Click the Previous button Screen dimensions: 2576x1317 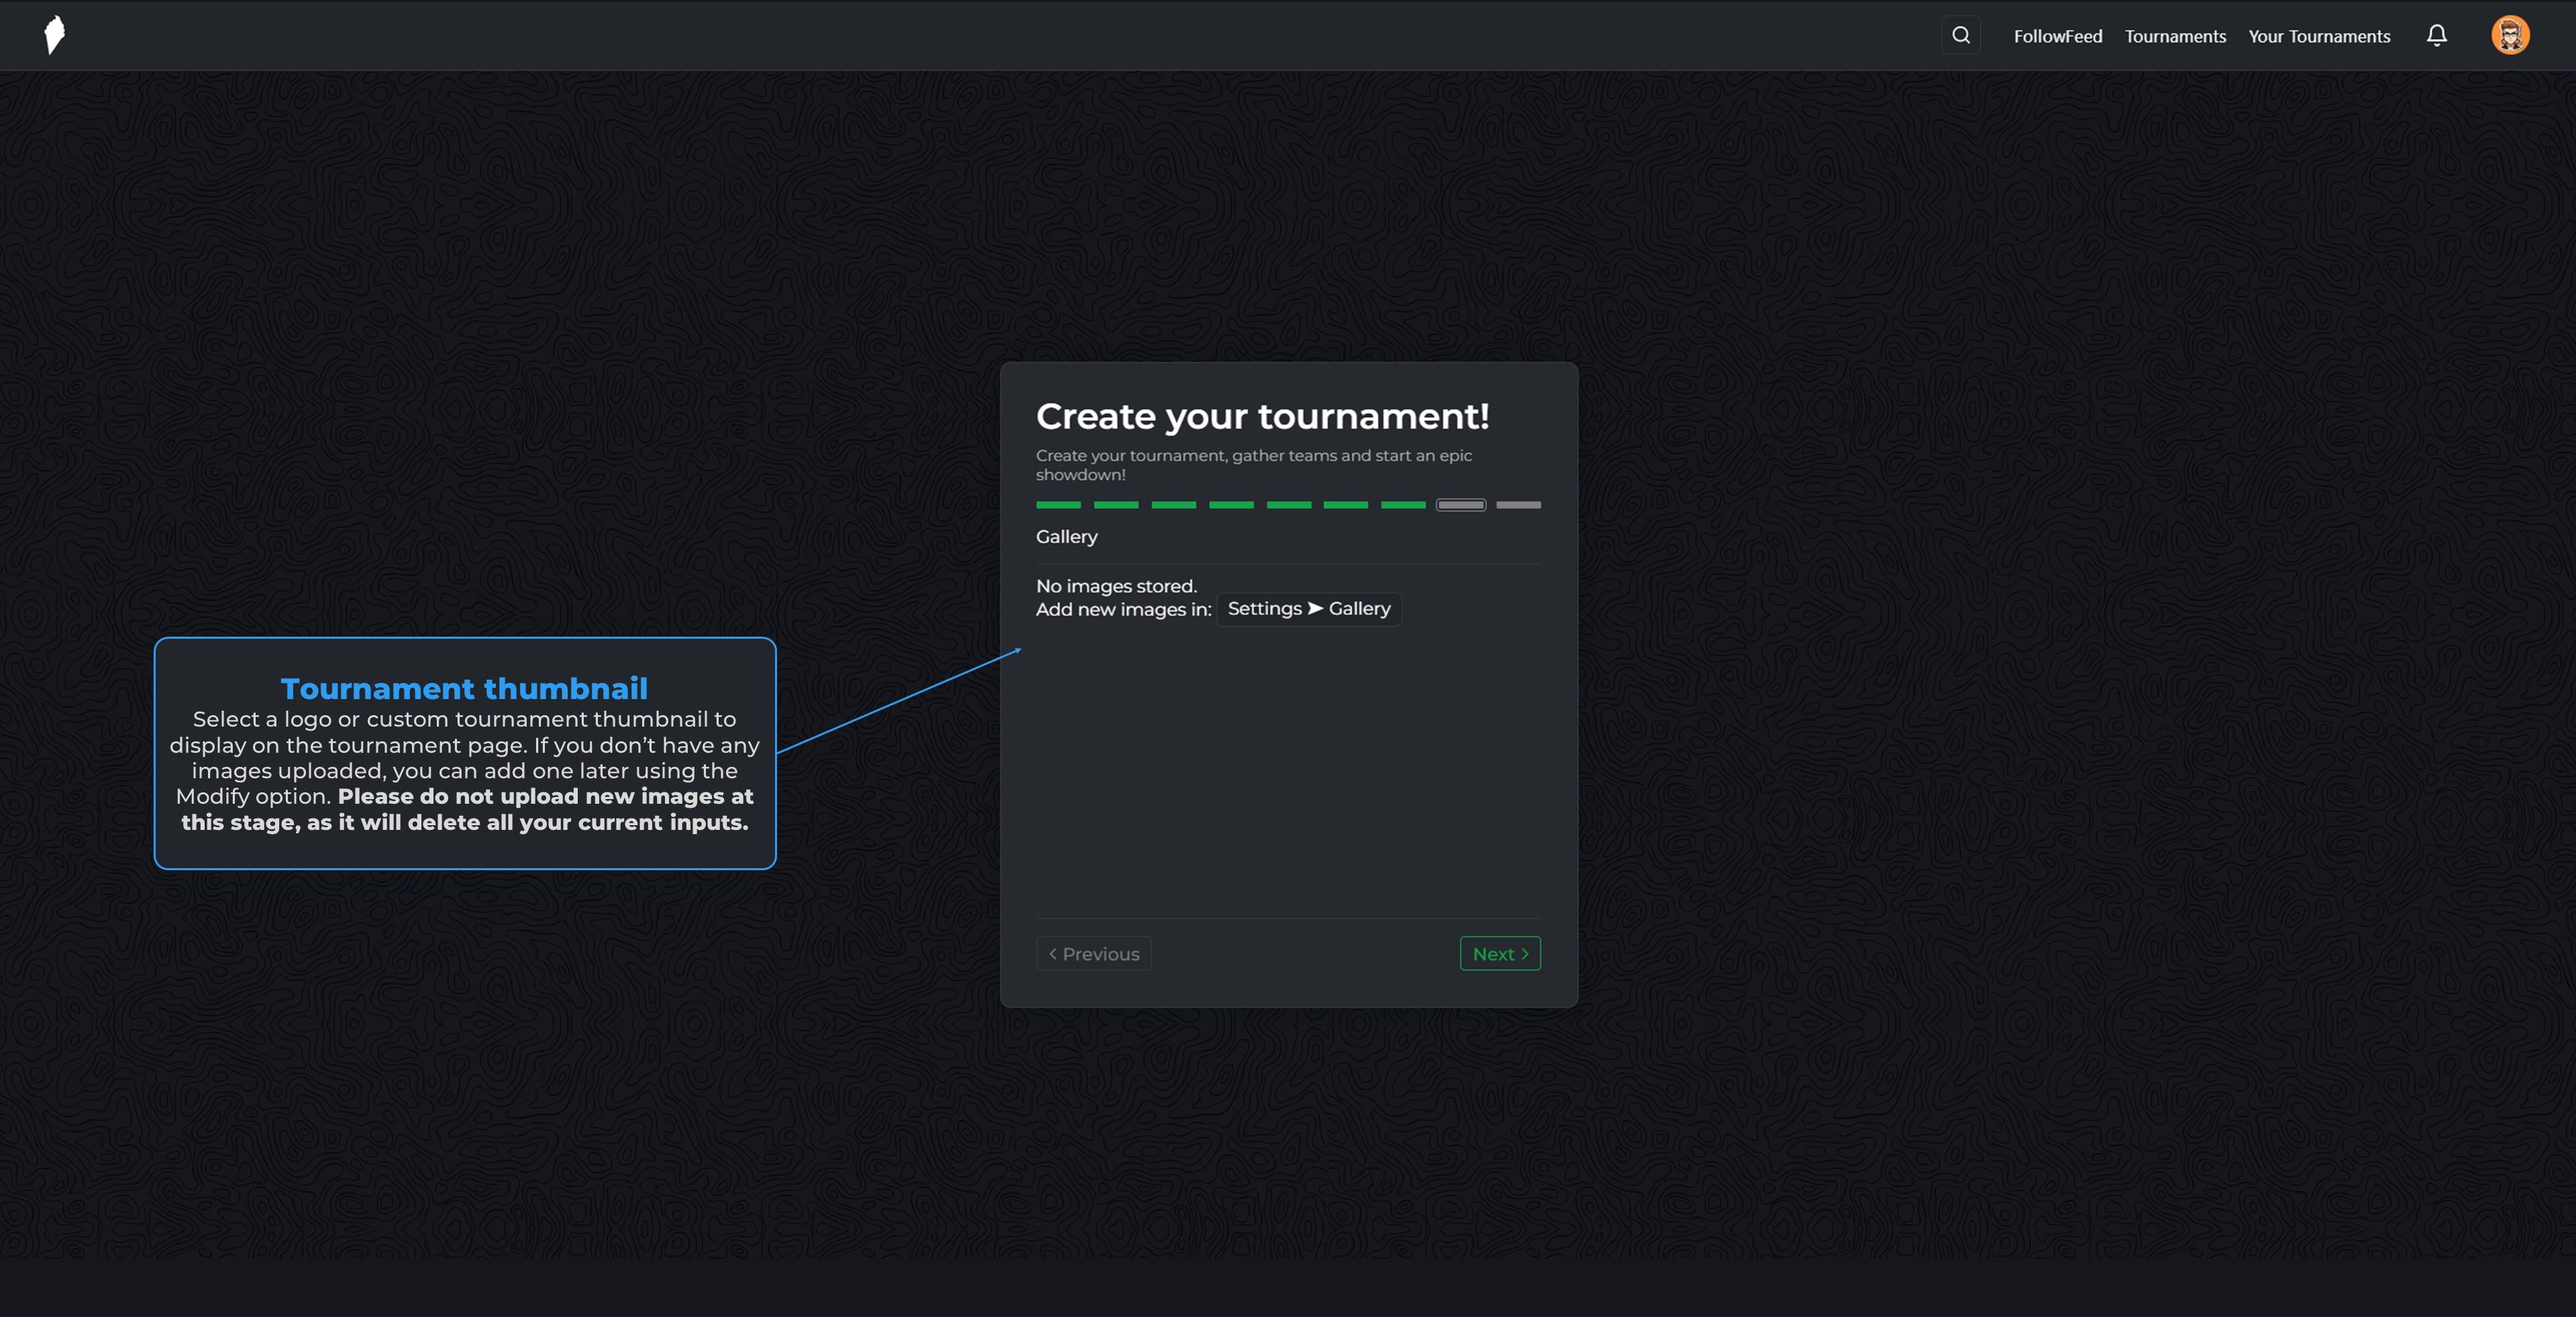pyautogui.click(x=1093, y=953)
